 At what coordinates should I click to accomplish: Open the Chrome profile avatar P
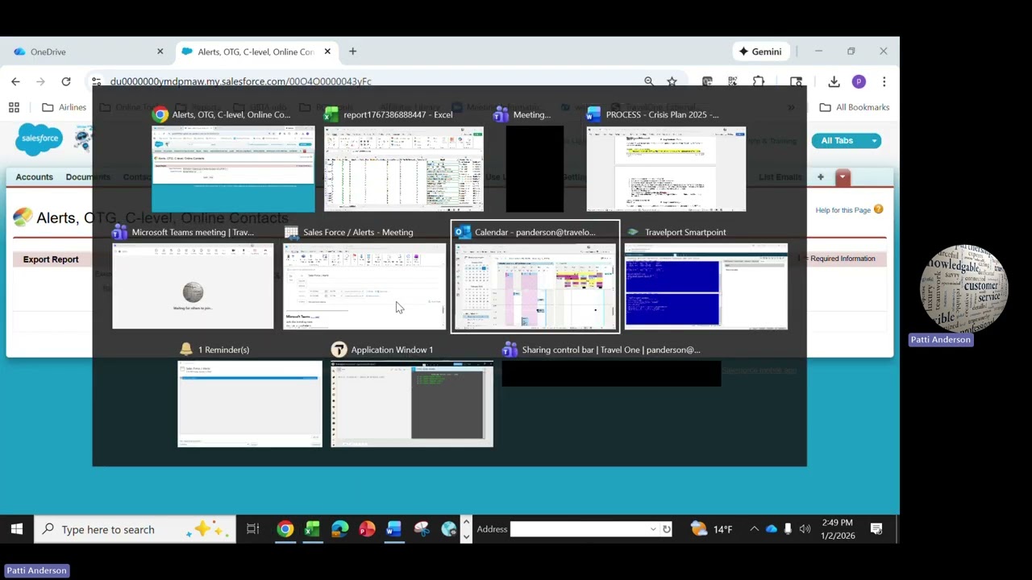859,81
